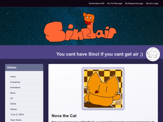The height and width of the screenshot is (122, 163).
Task: Visit My itch.io page link
Action: [x=152, y=4]
